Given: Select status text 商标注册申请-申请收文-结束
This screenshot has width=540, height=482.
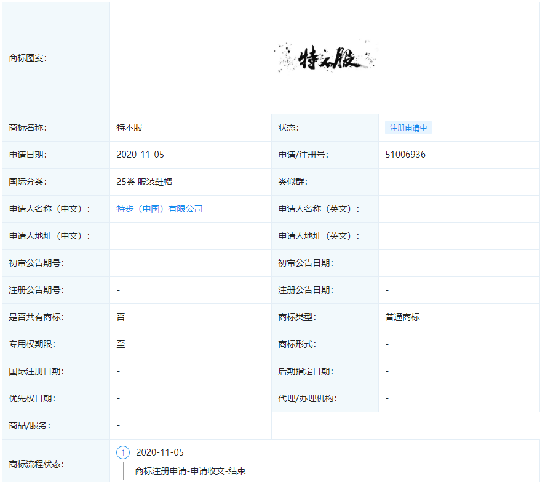Looking at the screenshot, I should (190, 471).
